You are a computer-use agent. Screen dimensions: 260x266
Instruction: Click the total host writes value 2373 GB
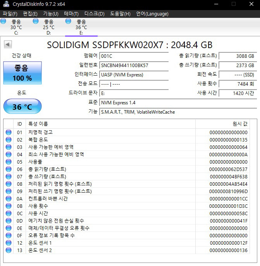[x=238, y=65]
